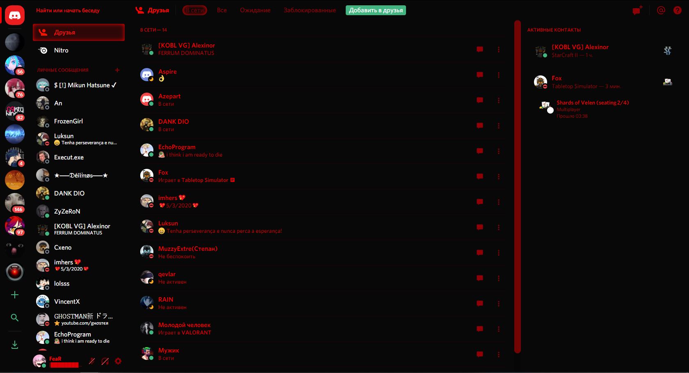Click FeaR user avatar in bottom panel
This screenshot has width=689, height=373.
(x=39, y=361)
